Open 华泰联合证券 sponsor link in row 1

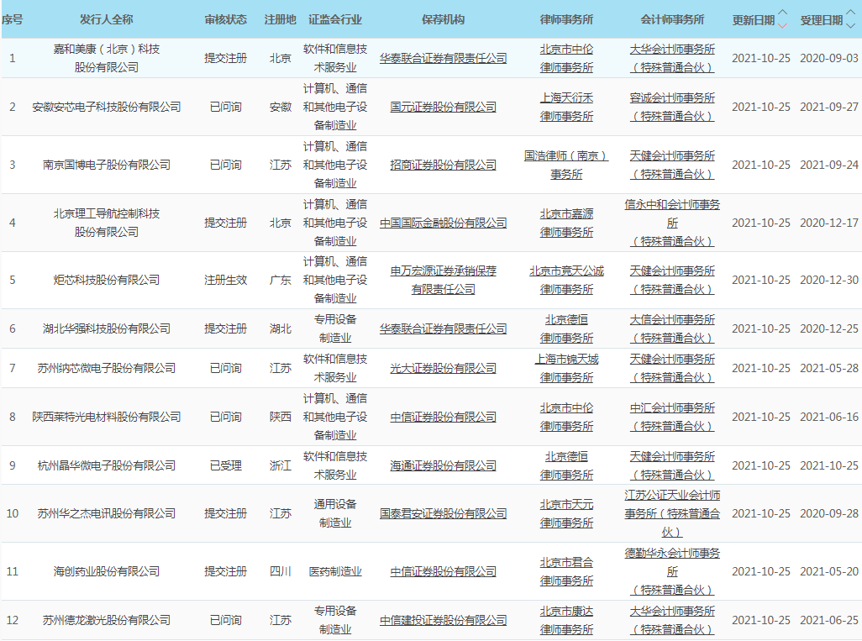click(443, 58)
